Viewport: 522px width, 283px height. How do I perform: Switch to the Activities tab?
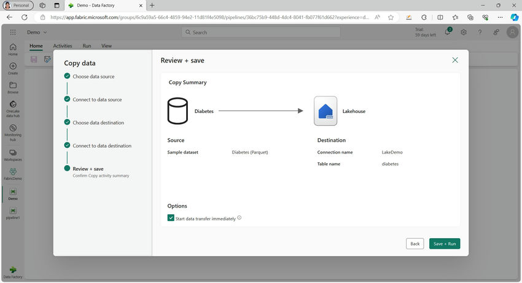click(x=63, y=46)
